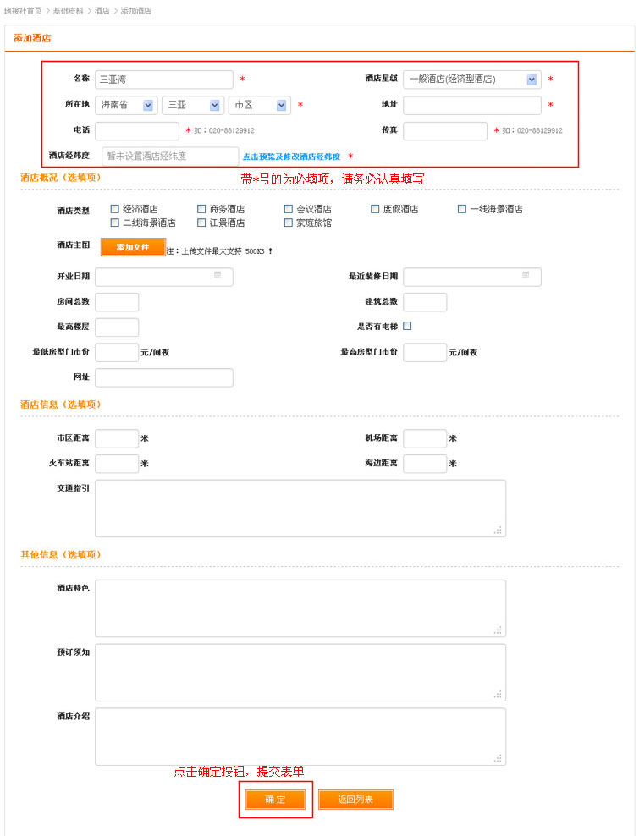Open the 海南省 province dropdown

pyautogui.click(x=149, y=105)
